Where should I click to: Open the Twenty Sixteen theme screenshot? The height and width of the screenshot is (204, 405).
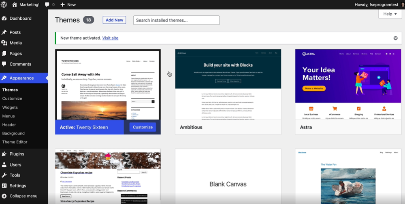(x=108, y=85)
